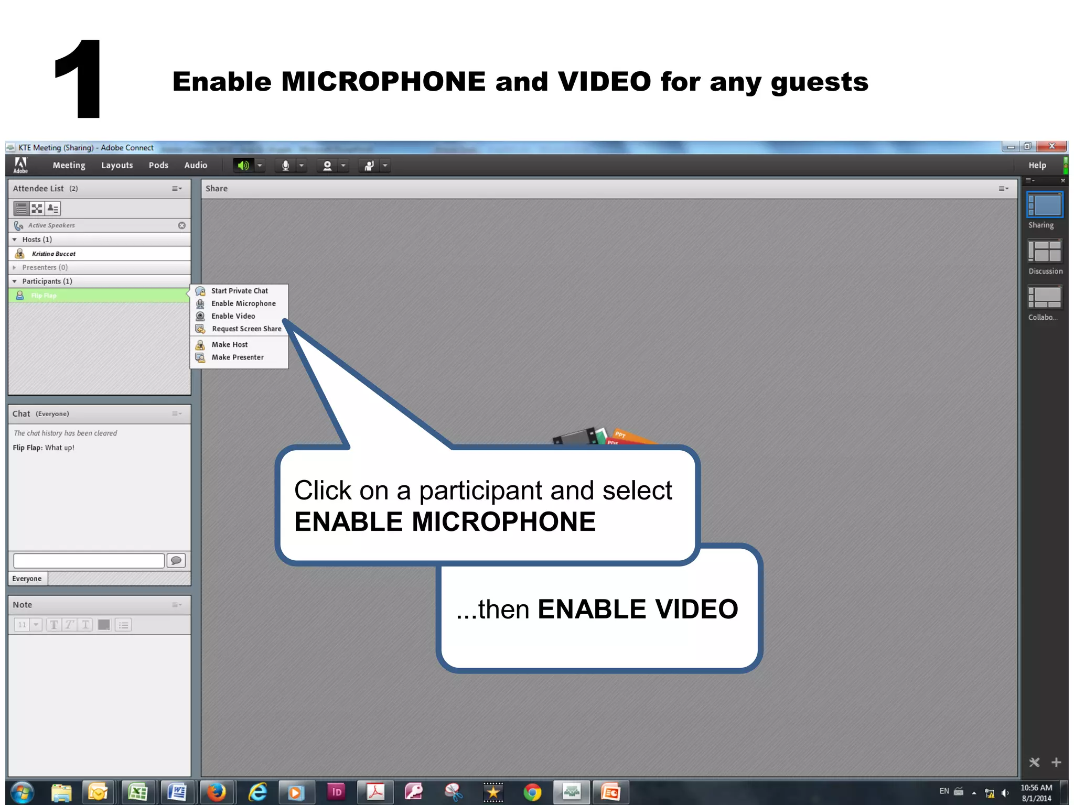
Task: Open the webcam options dropdown arrow
Action: (343, 166)
